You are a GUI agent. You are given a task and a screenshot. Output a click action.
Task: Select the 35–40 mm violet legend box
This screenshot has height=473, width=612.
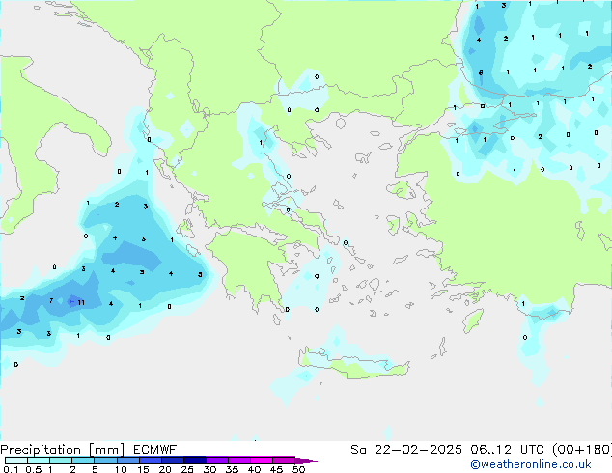pyautogui.click(x=238, y=460)
